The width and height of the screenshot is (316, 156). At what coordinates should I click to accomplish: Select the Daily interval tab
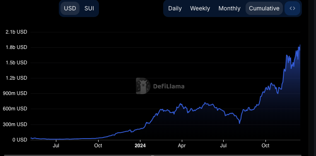175,8
